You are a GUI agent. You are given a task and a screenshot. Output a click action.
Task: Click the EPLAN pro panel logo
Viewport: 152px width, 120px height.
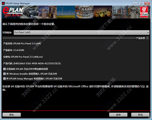point(13,12)
